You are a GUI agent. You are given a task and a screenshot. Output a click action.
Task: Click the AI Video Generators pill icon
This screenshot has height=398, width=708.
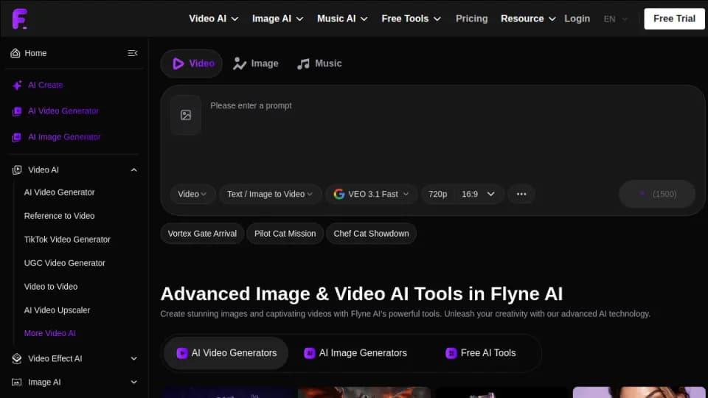coord(182,353)
